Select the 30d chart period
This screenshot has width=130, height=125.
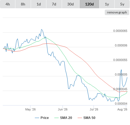[x=70, y=4]
